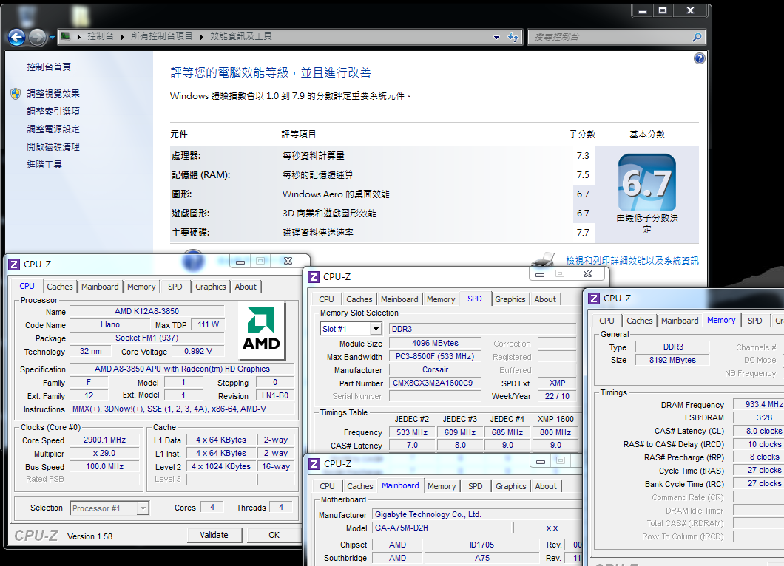This screenshot has width=784, height=566.
Task: Click 所有控制台項目 breadcrumb
Action: [161, 36]
